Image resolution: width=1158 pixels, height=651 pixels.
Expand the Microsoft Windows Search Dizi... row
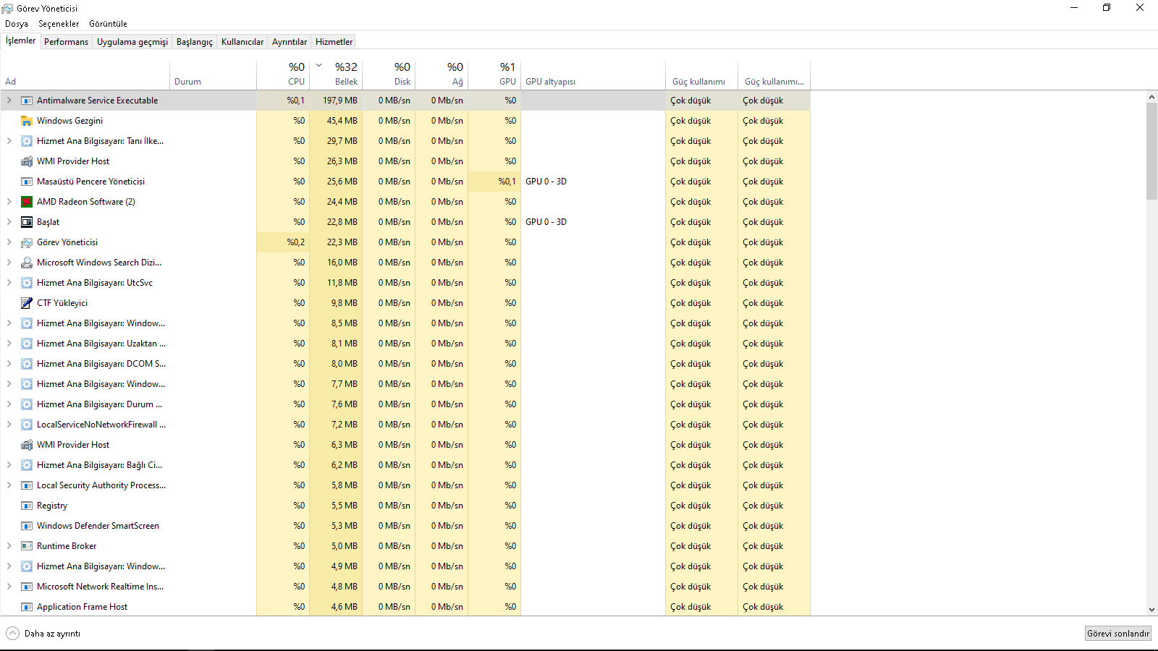click(x=9, y=263)
